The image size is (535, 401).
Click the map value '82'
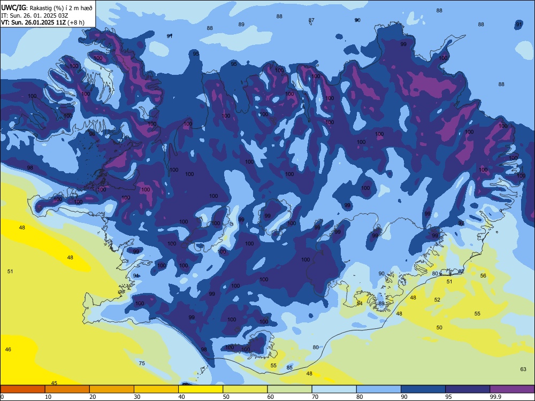tap(461, 272)
